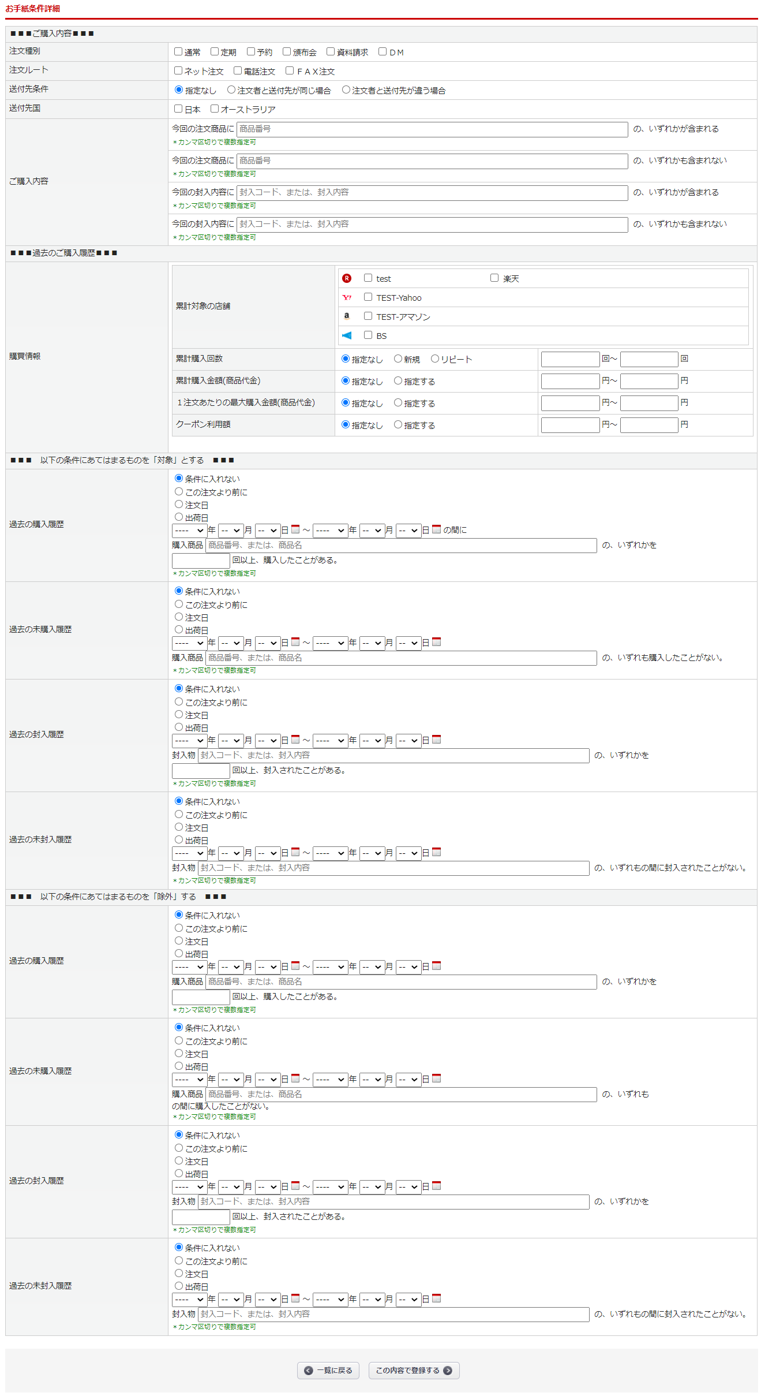Open calendar icon right before の間に text
The image size is (761, 1396).
[436, 529]
